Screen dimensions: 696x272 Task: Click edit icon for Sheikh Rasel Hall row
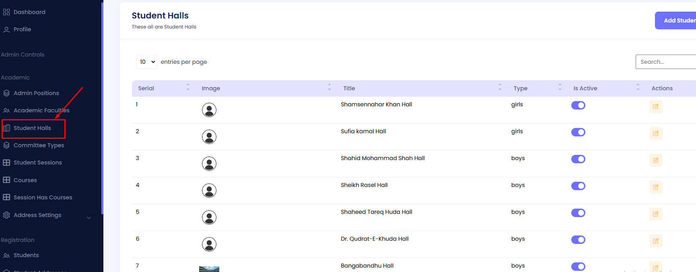(x=655, y=187)
